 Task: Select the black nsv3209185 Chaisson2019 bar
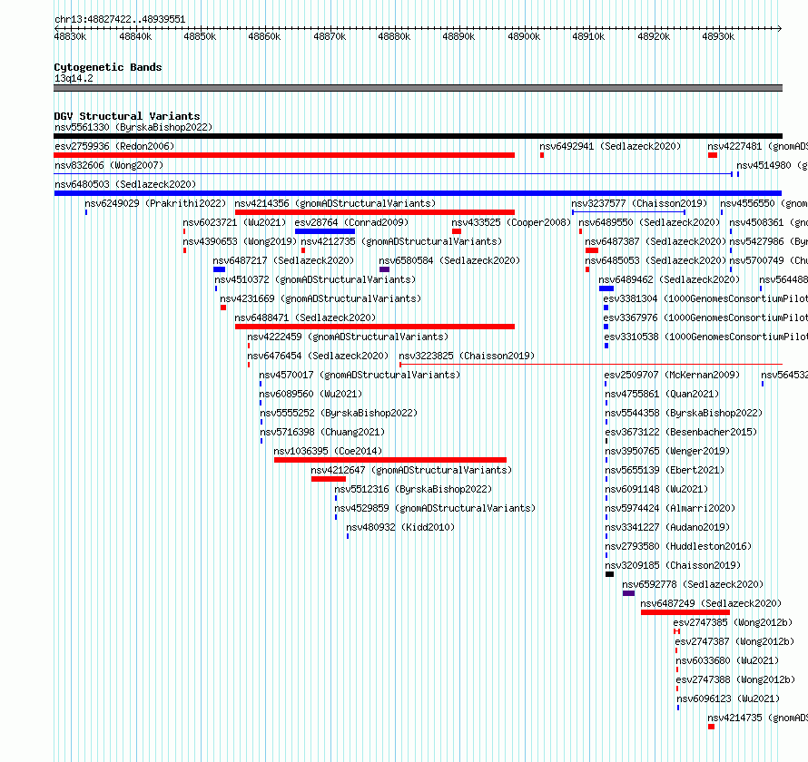[609, 574]
